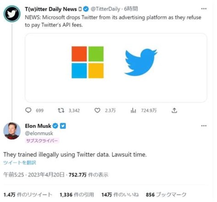
Task: Click Elon Musk's blue verified badge
Action: [56, 126]
